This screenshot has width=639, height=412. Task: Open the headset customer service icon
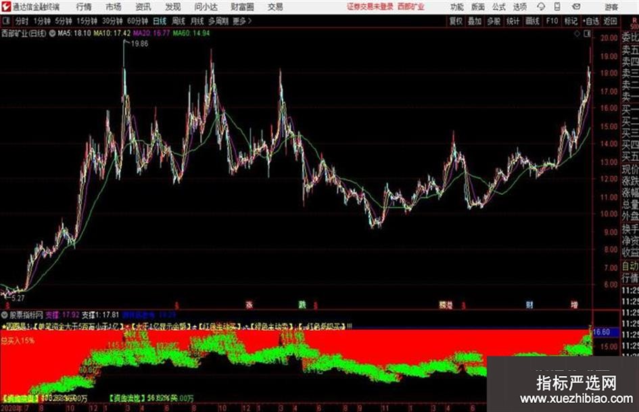click(541, 7)
